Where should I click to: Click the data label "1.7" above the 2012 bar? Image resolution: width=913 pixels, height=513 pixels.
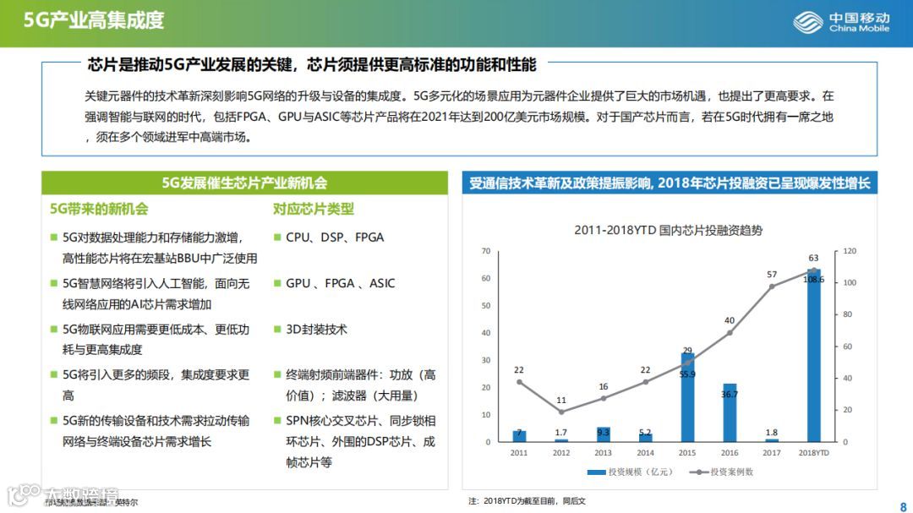561,433
